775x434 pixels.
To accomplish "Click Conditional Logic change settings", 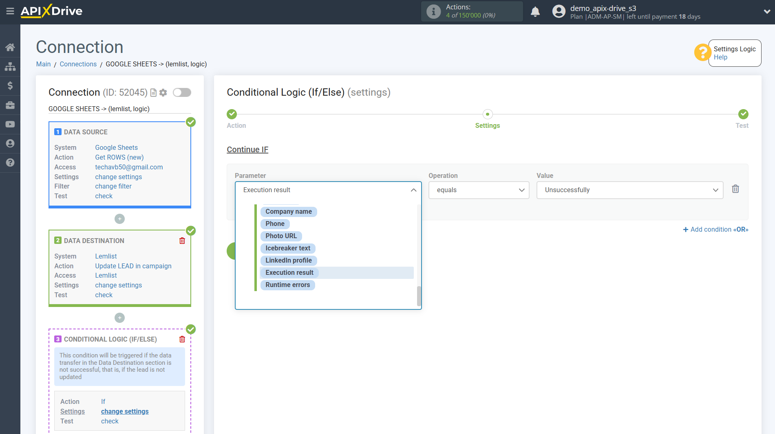I will pos(125,412).
